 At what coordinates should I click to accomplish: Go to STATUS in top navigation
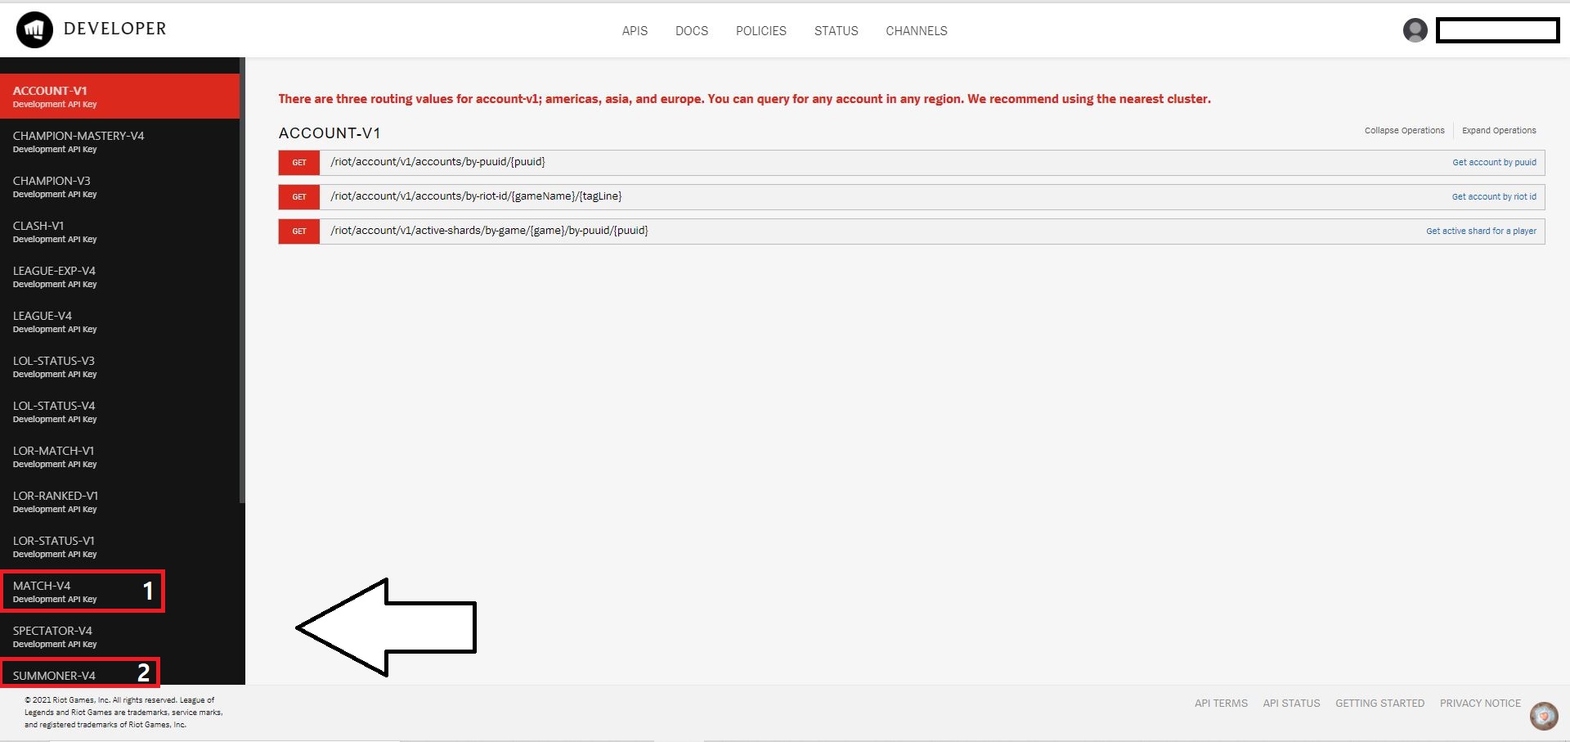click(x=836, y=31)
